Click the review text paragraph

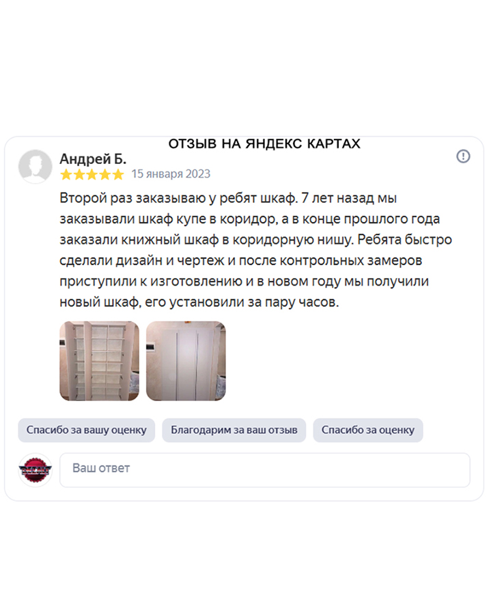(x=255, y=250)
